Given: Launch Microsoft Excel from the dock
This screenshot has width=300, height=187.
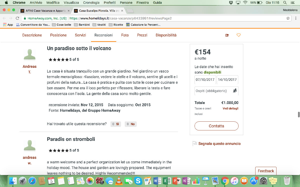Looking at the screenshot, I should point(167,181).
